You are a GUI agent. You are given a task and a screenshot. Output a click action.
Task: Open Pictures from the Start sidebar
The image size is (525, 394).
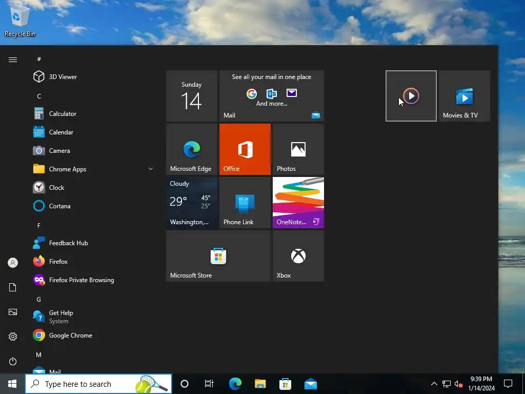pyautogui.click(x=13, y=312)
